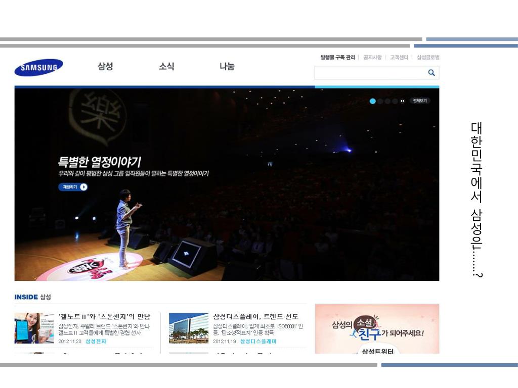Screen dimensions: 518x388
Task: Open the Galaxy Note II article thumbnail
Action: point(34,328)
